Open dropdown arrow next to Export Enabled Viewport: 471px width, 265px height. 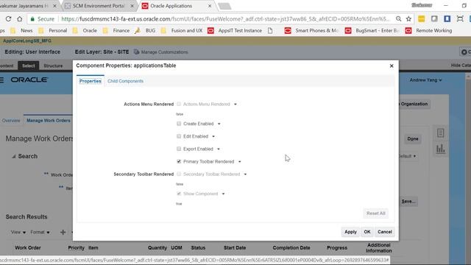click(x=219, y=149)
